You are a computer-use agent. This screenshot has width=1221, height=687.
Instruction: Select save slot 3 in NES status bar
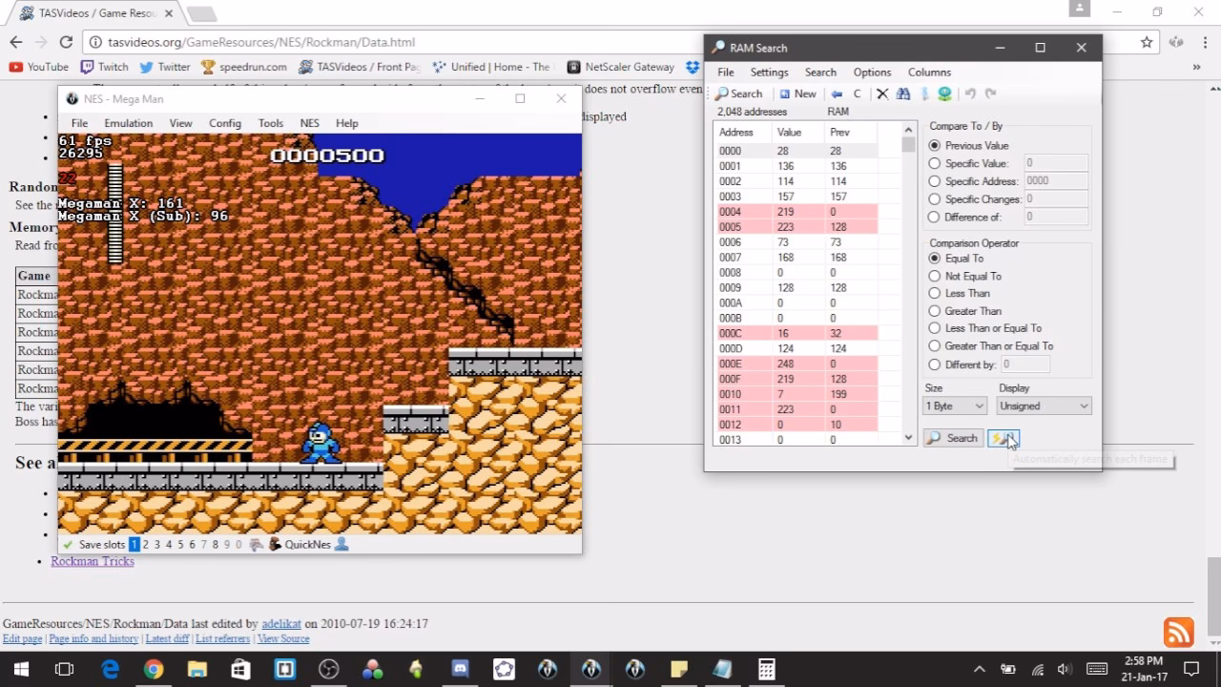(157, 545)
